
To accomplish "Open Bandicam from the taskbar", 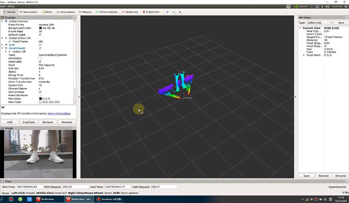I will (110, 199).
